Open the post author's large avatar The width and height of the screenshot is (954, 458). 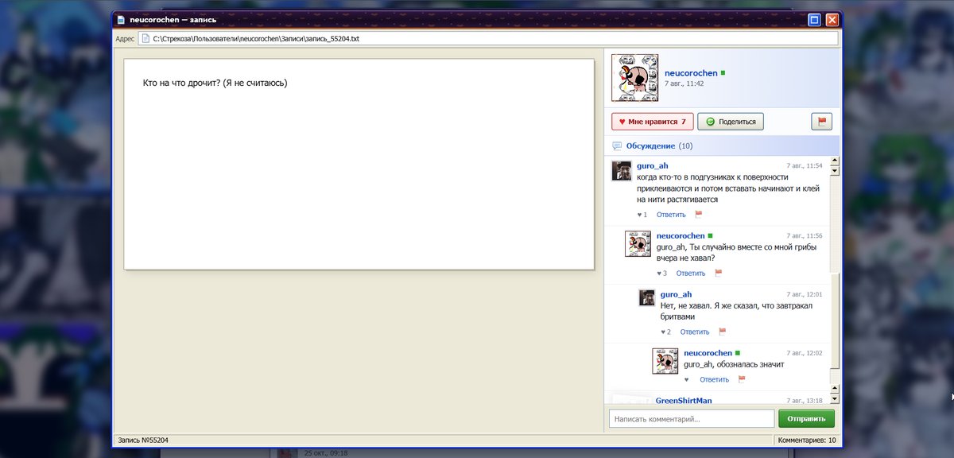(634, 78)
